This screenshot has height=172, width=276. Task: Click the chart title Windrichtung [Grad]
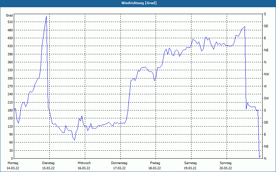pyautogui.click(x=139, y=3)
